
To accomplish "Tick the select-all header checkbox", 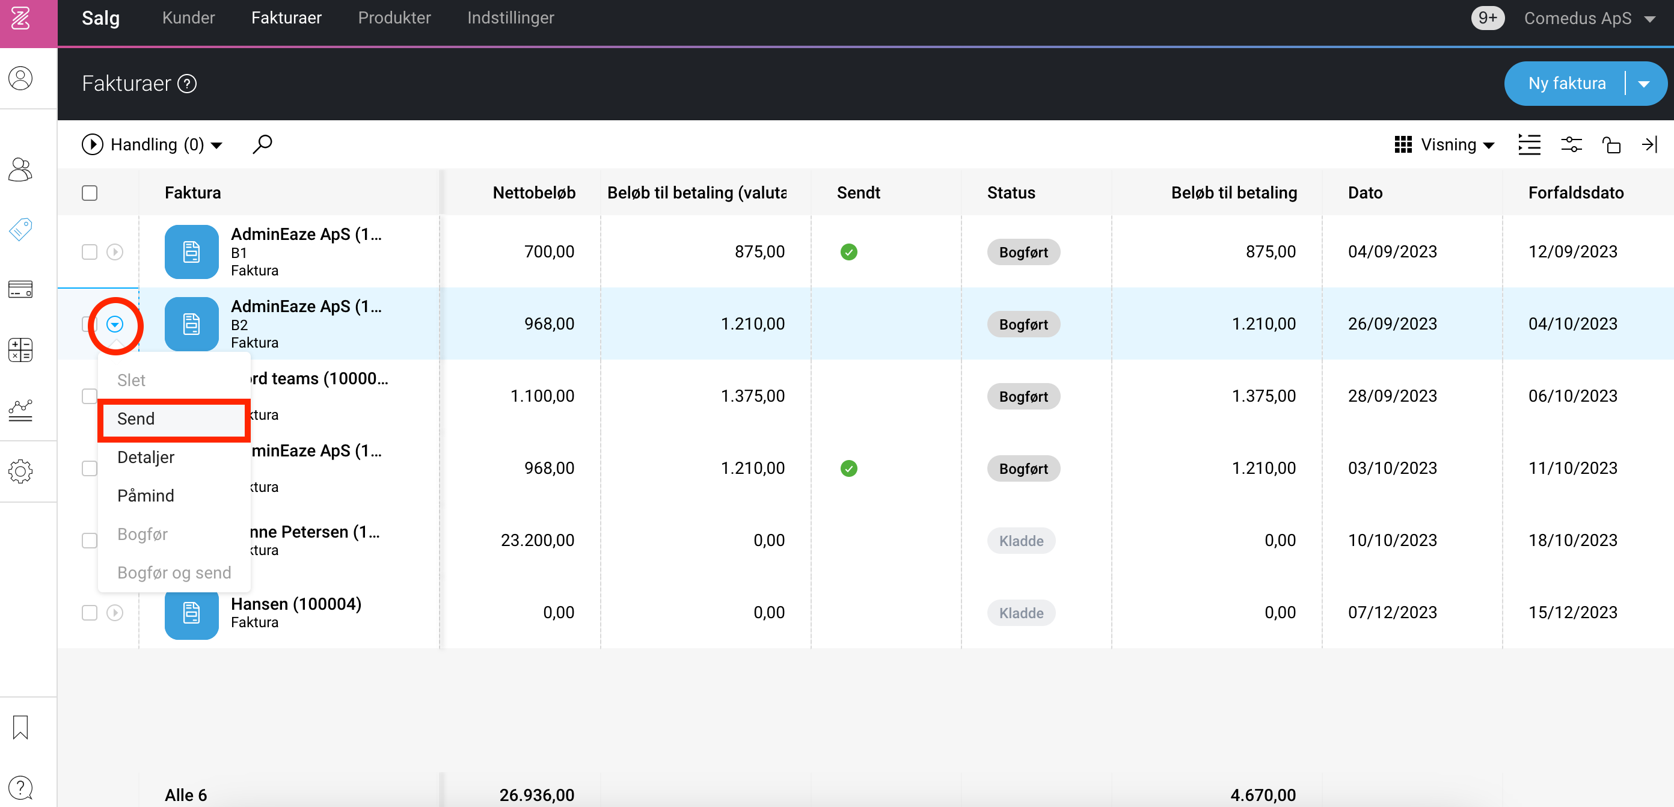I will point(90,193).
